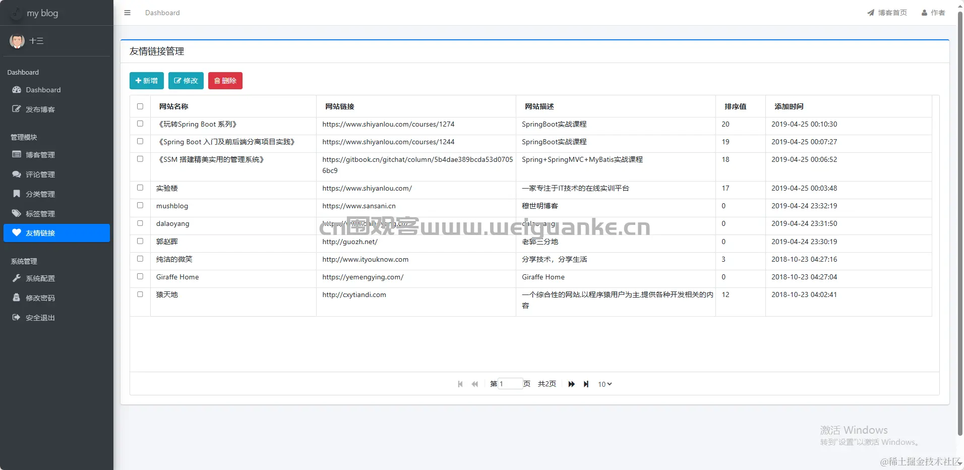Click the 修改 edit button
The height and width of the screenshot is (470, 964).
186,81
